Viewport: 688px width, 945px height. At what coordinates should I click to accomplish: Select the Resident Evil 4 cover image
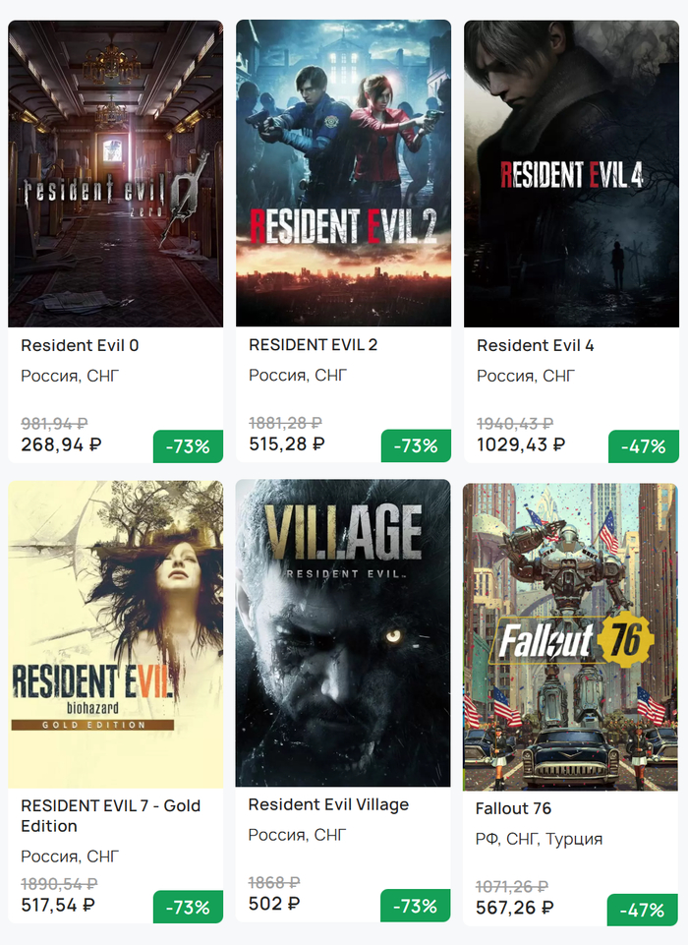[571, 174]
